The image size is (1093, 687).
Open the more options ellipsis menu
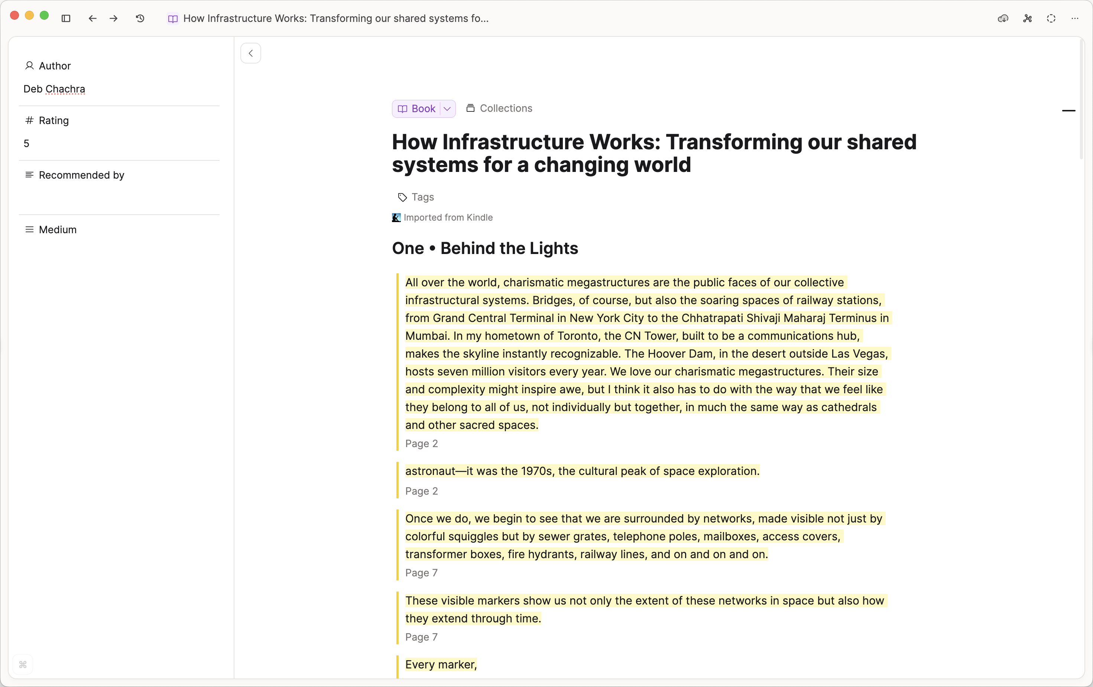coord(1075,19)
